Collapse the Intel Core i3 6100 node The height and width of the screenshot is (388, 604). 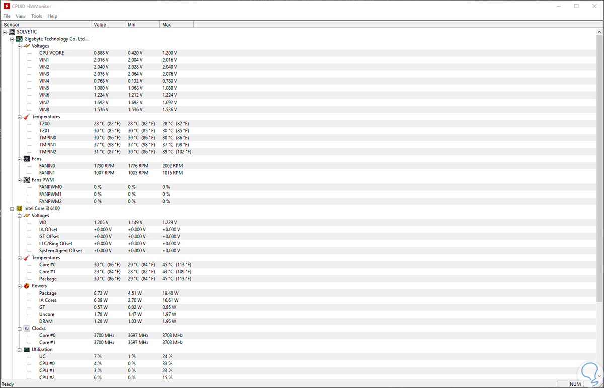click(x=12, y=208)
